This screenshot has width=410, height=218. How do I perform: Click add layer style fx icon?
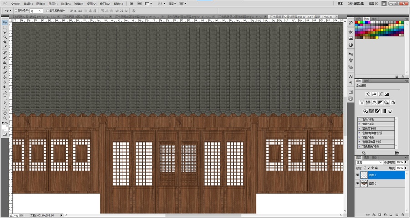tap(374, 215)
